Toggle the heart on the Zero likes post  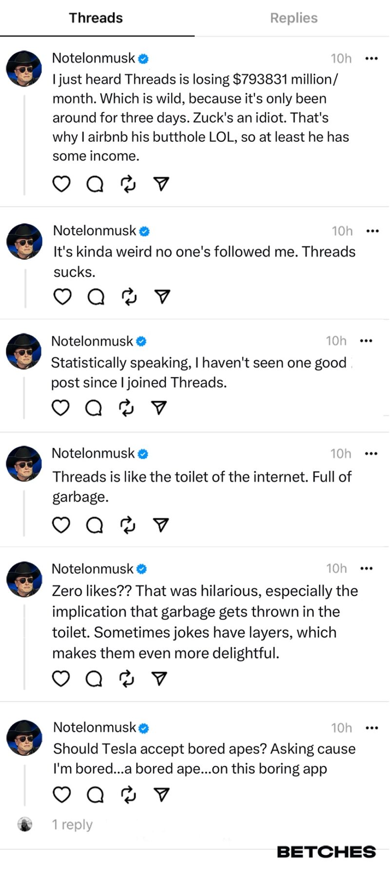pyautogui.click(x=61, y=678)
